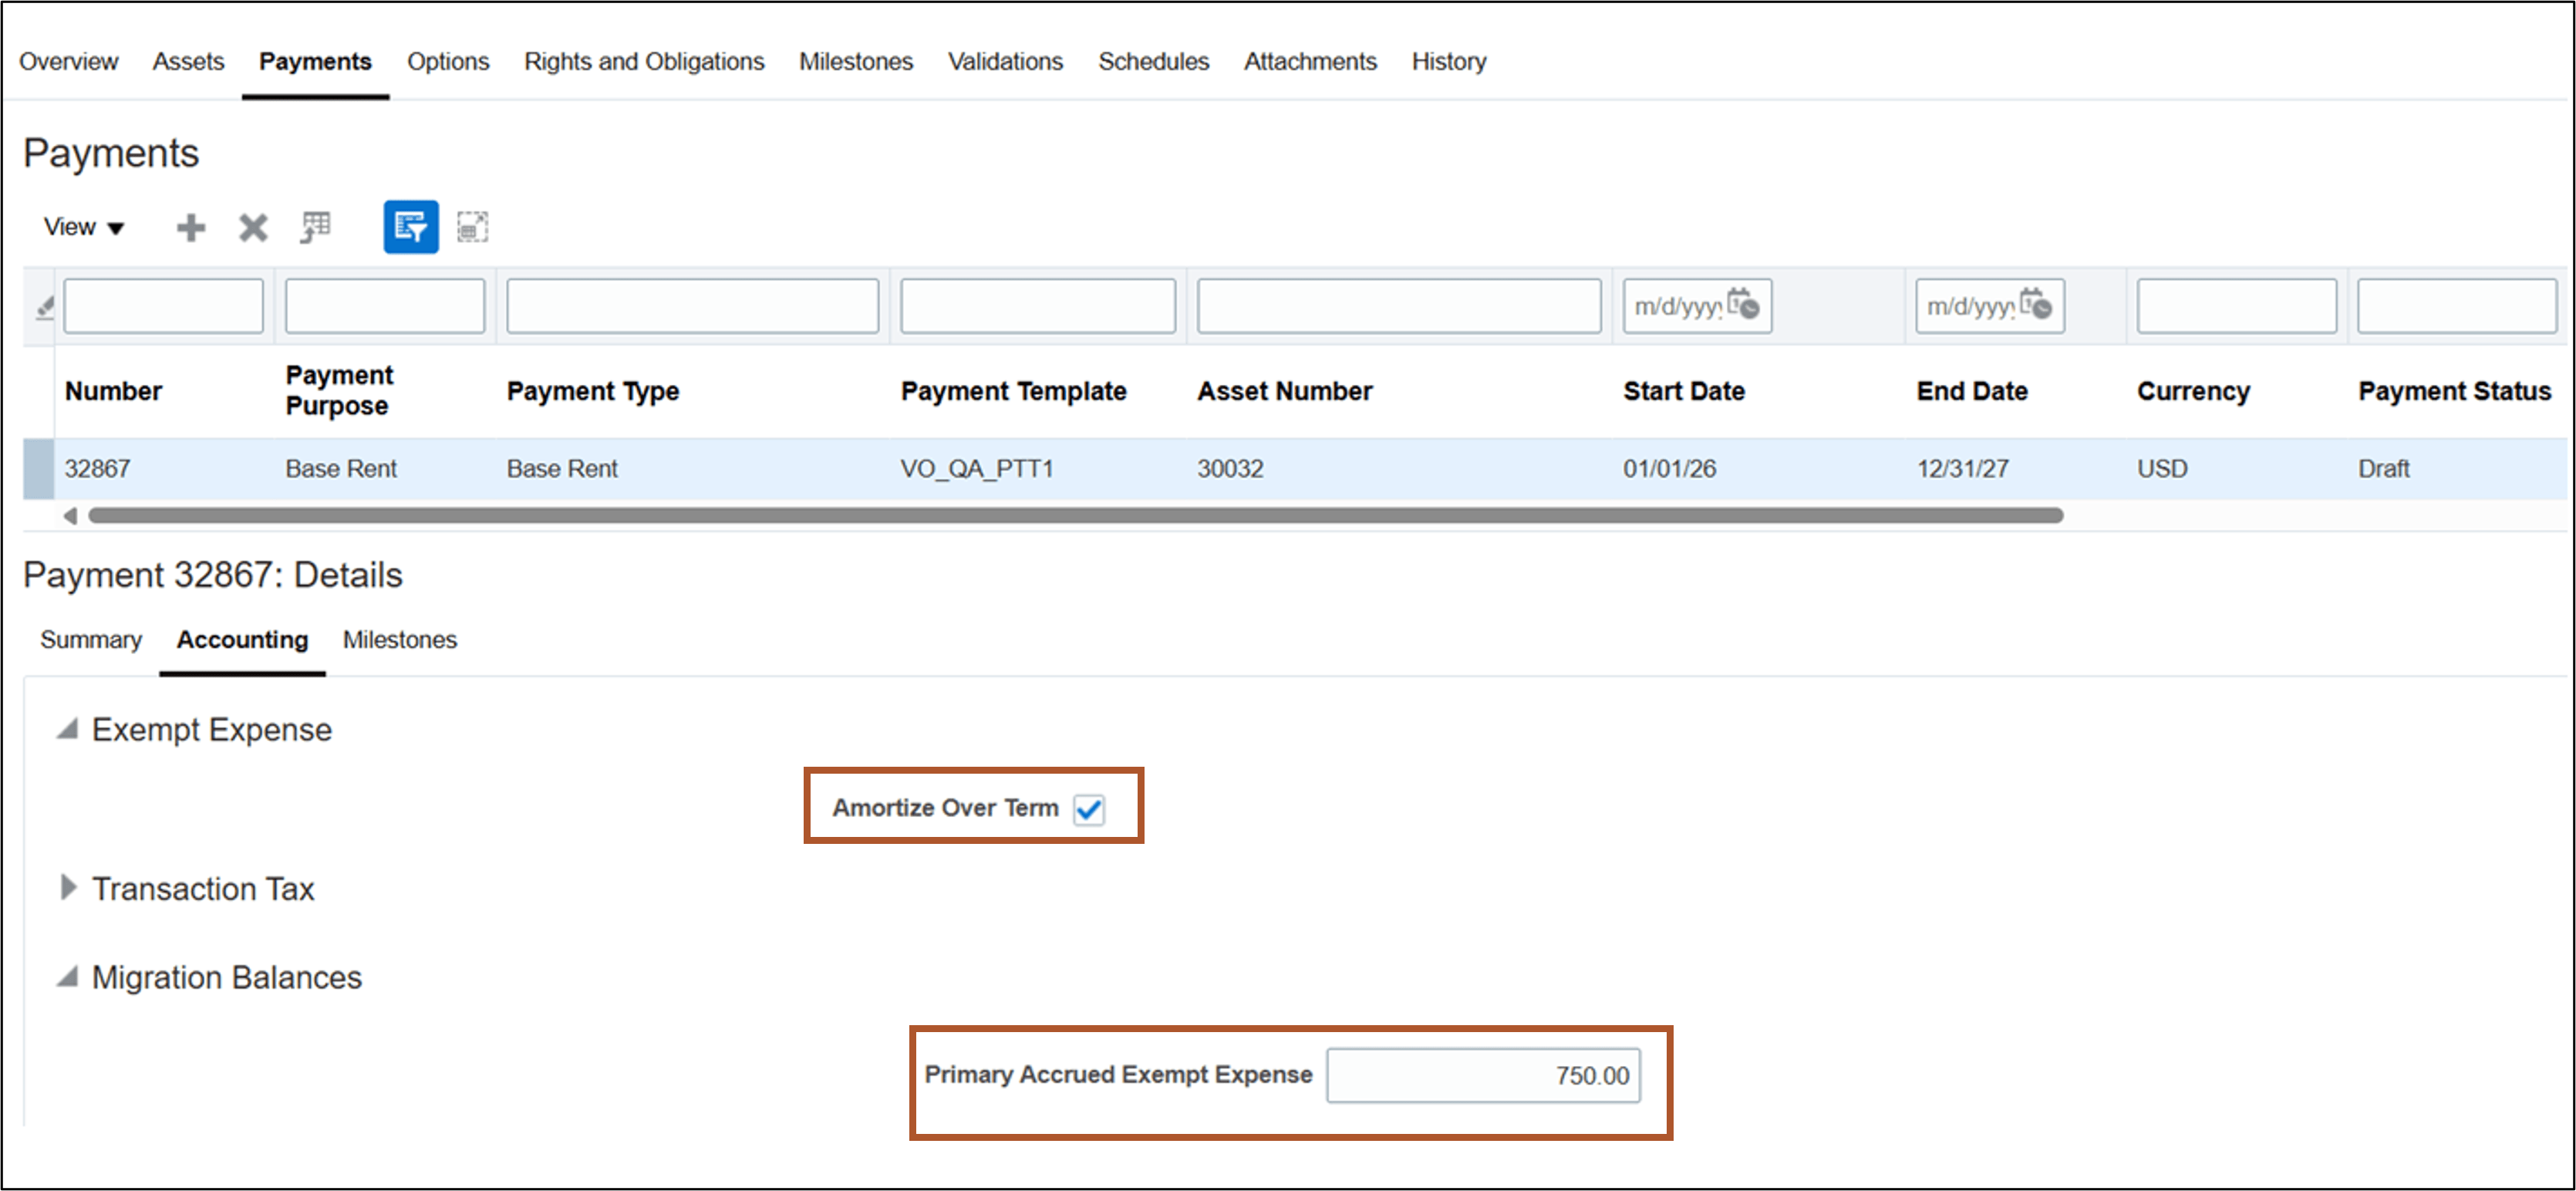Sort by Payment Purpose column header
2576x1191 pixels.
(339, 390)
